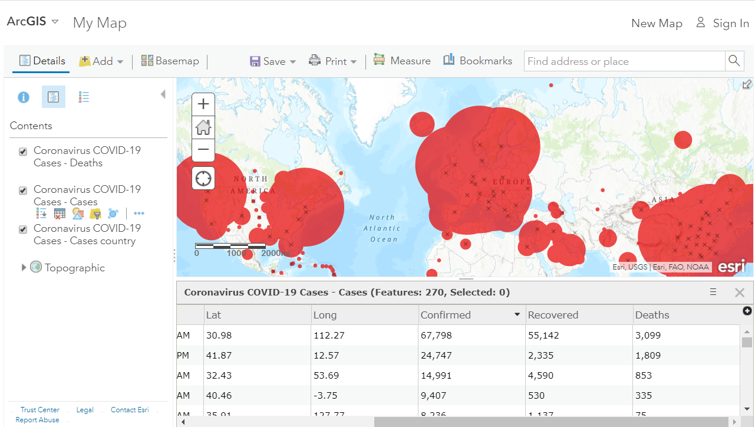Collapse the side panel arrow

point(163,94)
